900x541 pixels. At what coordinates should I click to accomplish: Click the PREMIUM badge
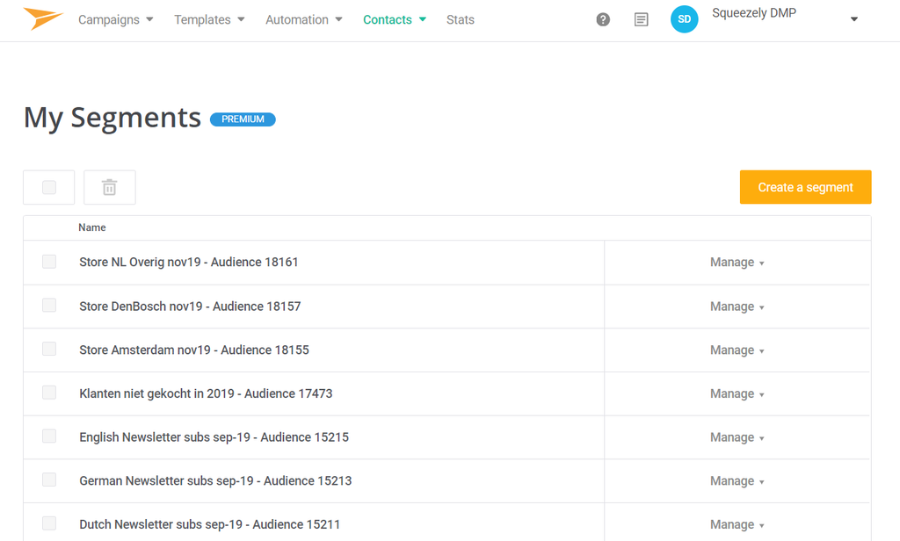point(243,119)
